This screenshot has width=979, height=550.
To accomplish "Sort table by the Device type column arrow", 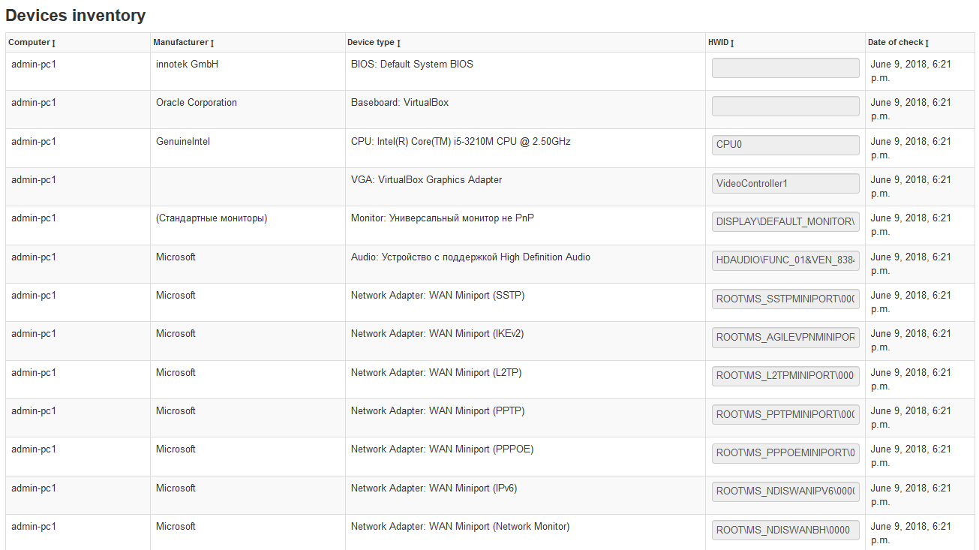I will tap(398, 43).
